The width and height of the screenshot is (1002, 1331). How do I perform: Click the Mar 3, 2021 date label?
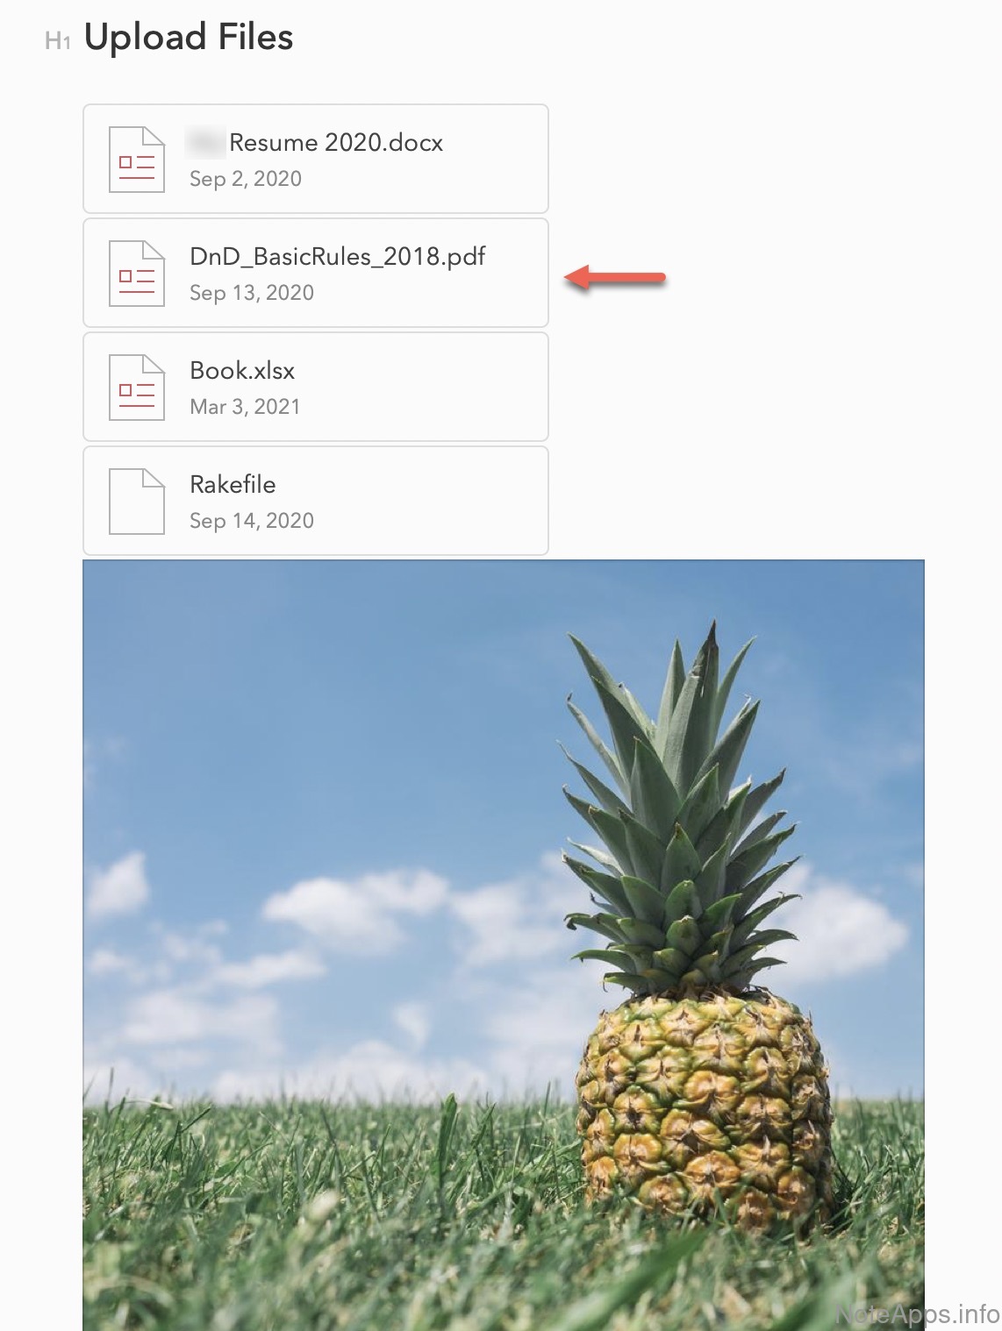[245, 407]
